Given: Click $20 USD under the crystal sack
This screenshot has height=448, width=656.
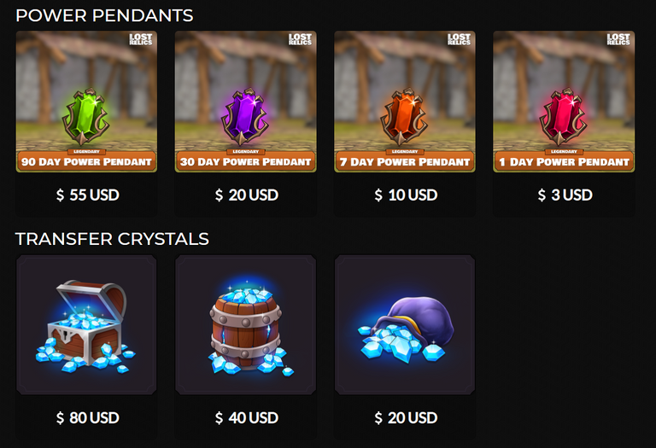Looking at the screenshot, I should coord(406,417).
